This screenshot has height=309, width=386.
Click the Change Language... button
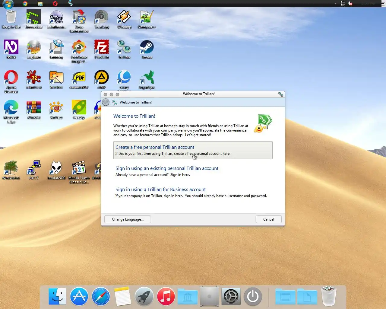(128, 219)
